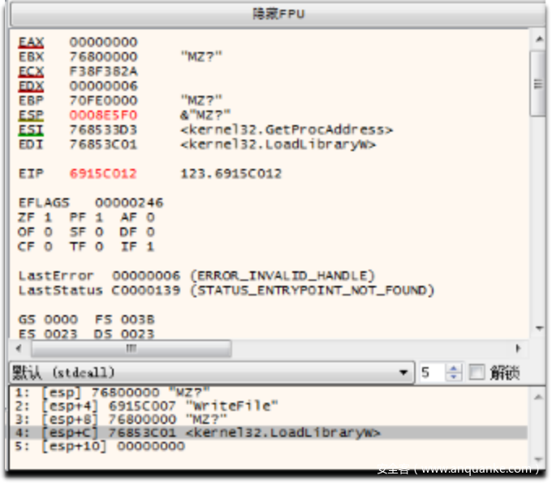Screen dimensions: 552x484
Task: Click the register panel scroll-up arrow
Action: pyautogui.click(x=537, y=38)
